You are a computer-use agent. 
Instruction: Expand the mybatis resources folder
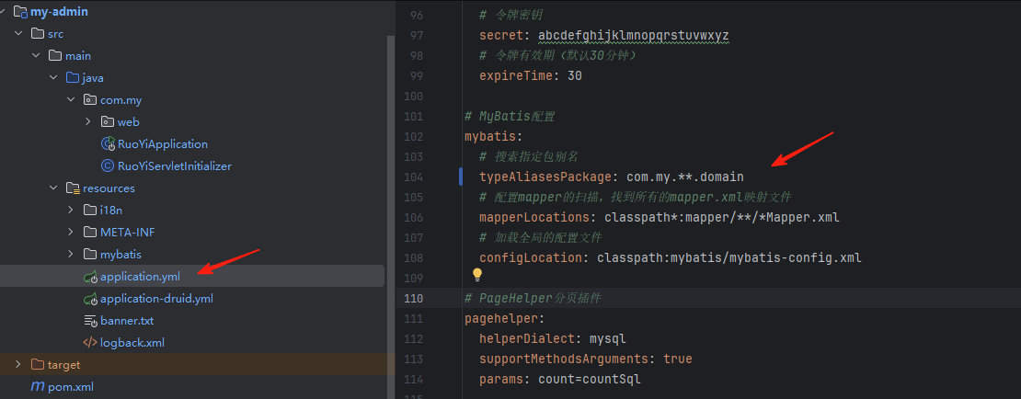pos(72,255)
